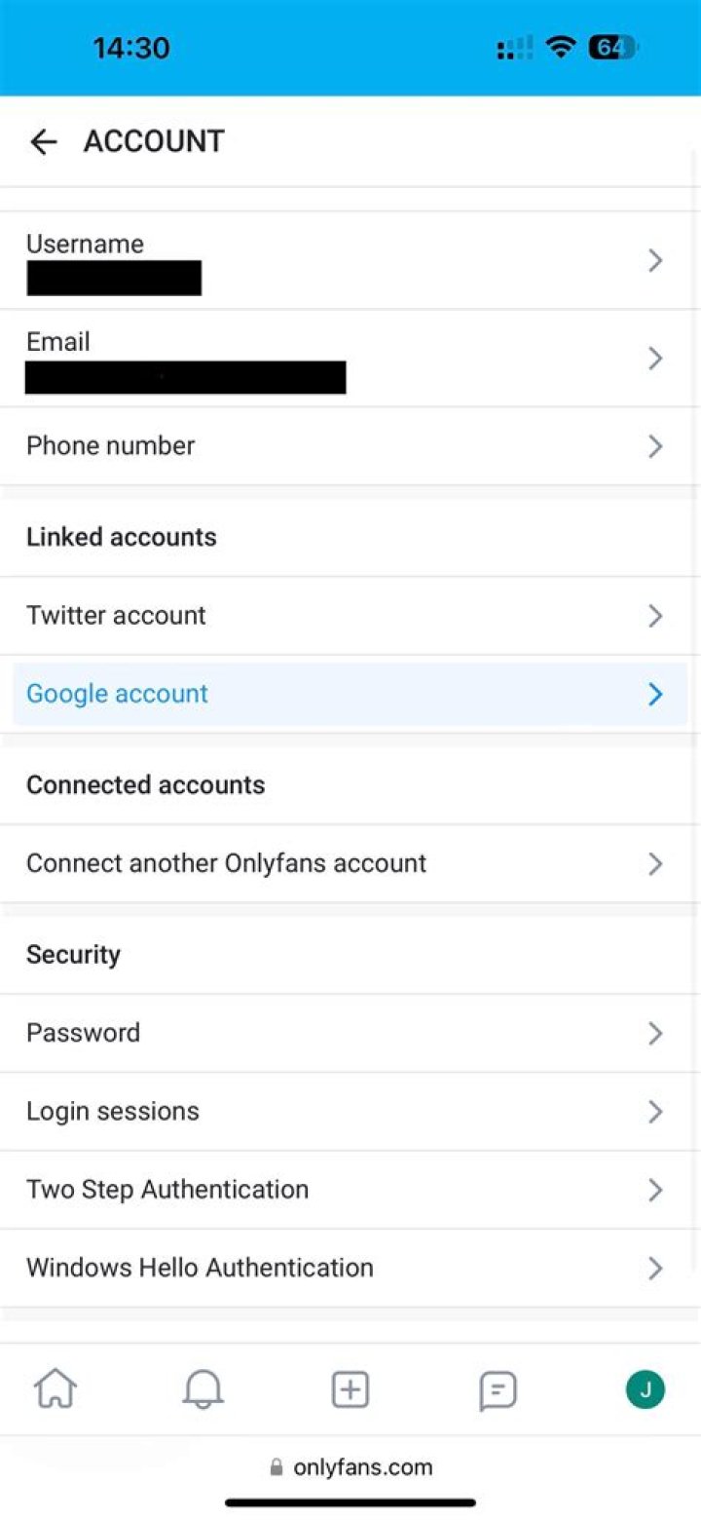Tap the battery indicator showing 64

click(x=612, y=46)
